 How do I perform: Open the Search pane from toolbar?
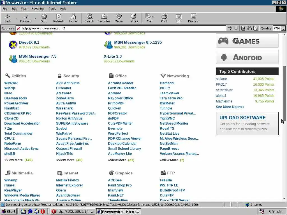pos(89,18)
